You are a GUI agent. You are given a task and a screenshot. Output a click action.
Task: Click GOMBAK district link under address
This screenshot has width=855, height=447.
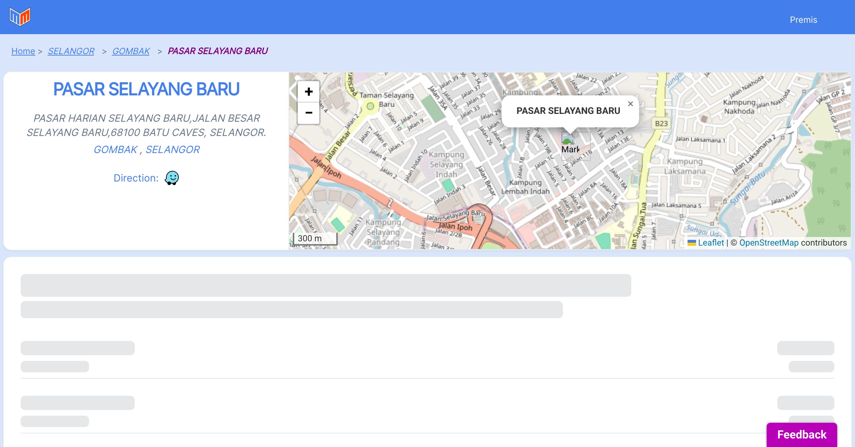point(115,149)
